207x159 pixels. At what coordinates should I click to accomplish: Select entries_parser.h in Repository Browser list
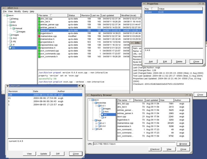(x=153, y=113)
